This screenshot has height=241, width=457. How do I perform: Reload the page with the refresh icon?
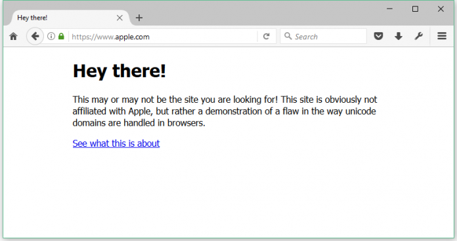[x=266, y=36]
